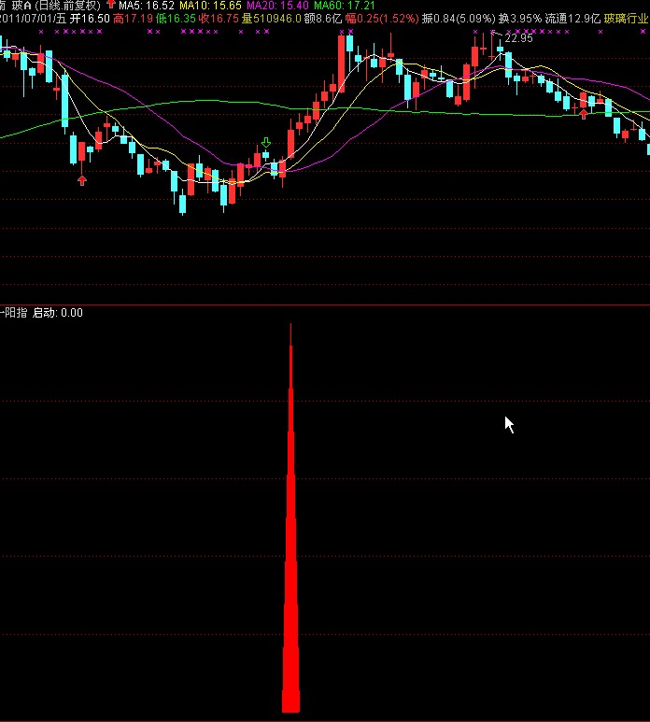Click the (日线.前复权) period label

pyautogui.click(x=67, y=6)
